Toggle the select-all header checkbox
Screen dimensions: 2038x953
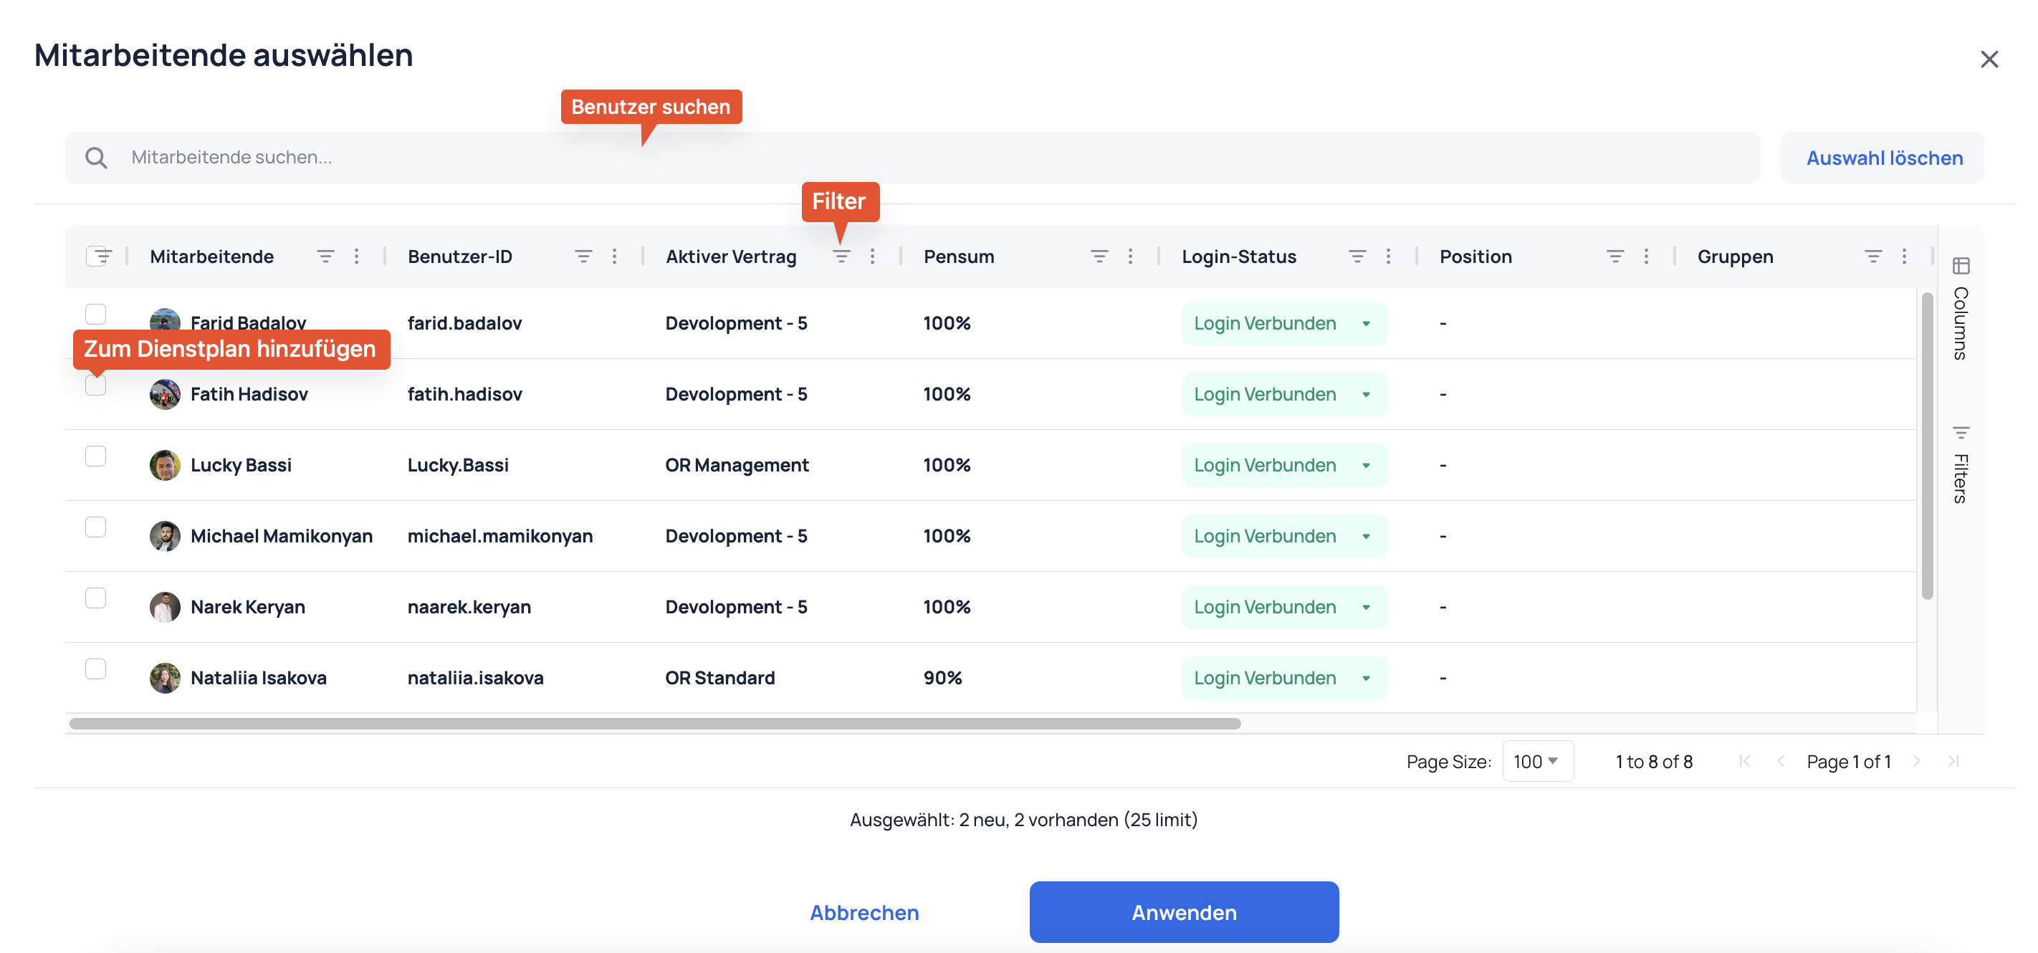coord(96,257)
